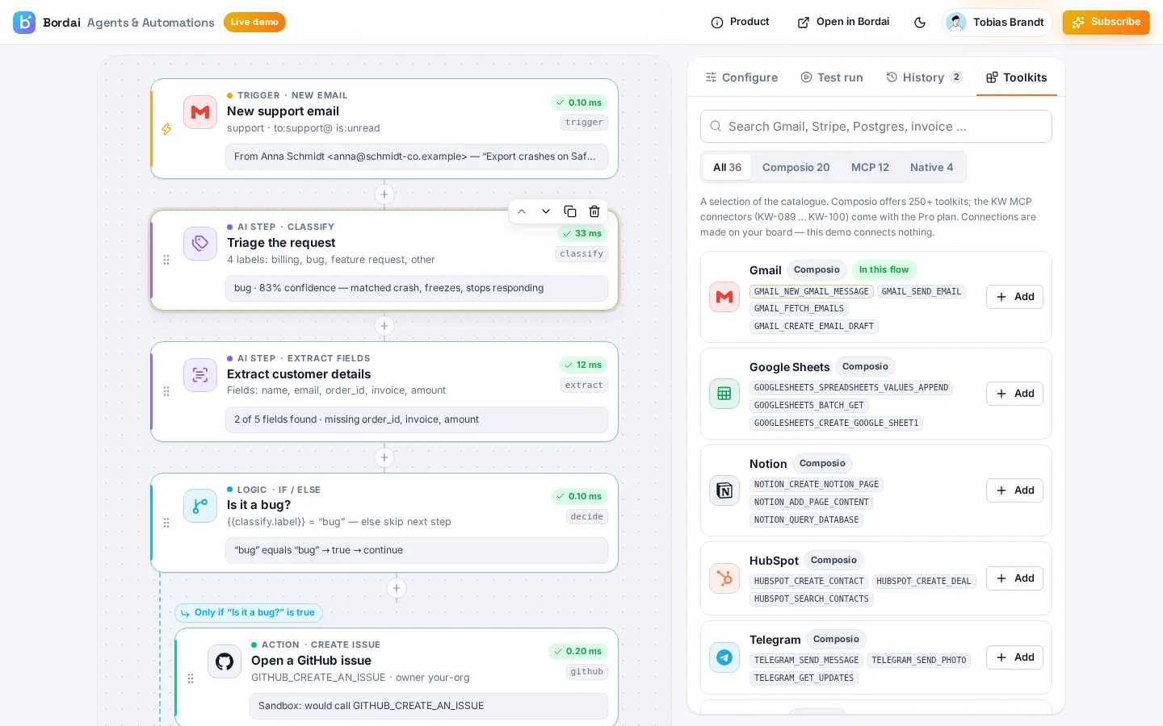Switch to the Test run tab

[x=832, y=77]
